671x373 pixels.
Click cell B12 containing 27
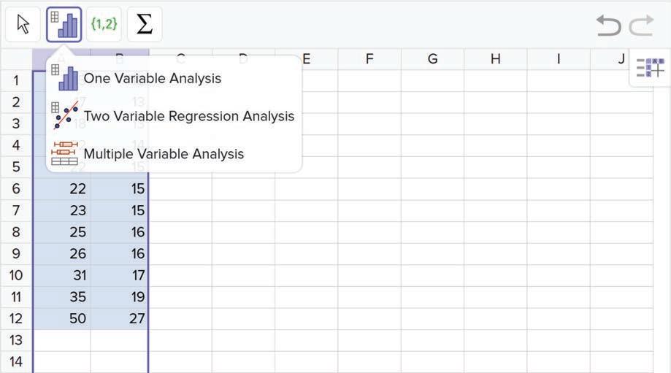point(120,318)
